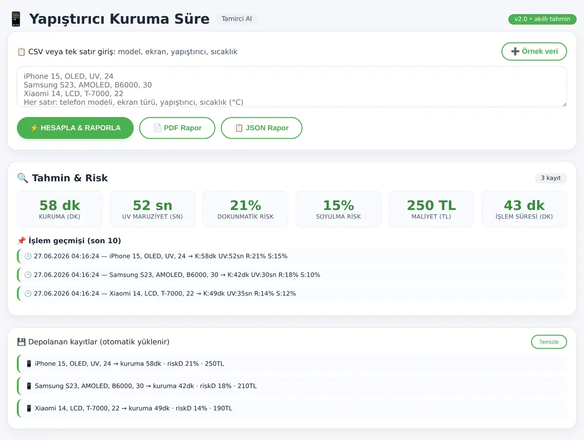Viewport: 584px width, 440px height.
Task: Click the İşlem geçmişi (son 10) heading
Action: tap(75, 240)
